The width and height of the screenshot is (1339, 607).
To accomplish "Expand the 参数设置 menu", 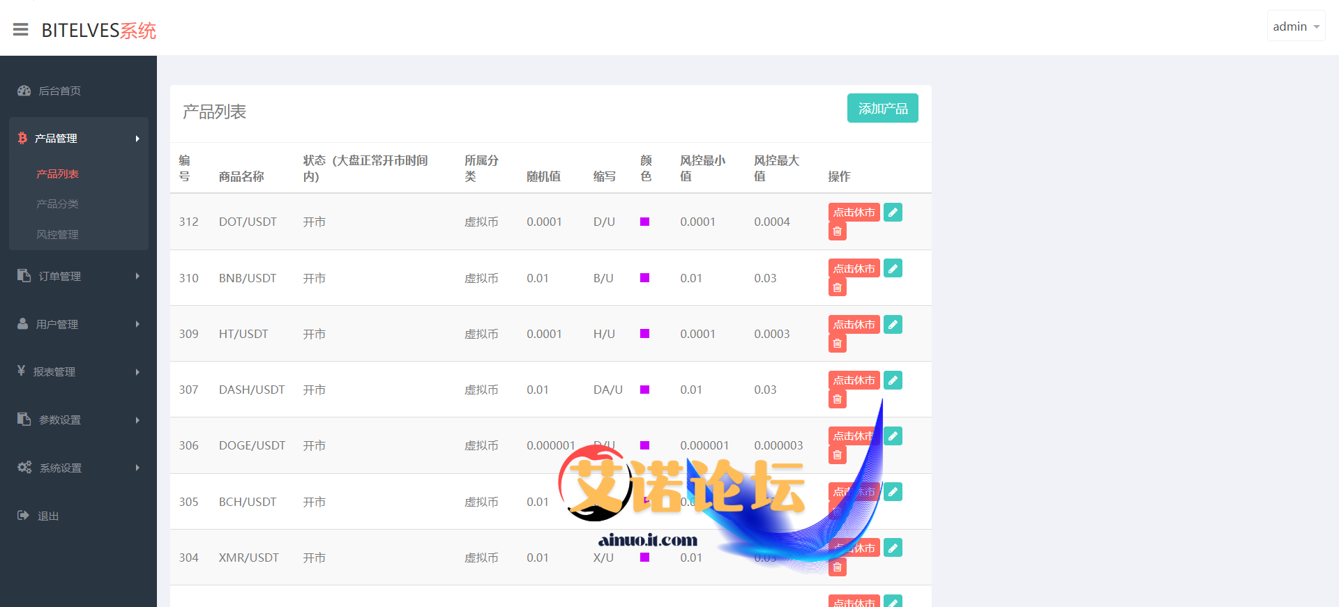I will coord(78,420).
